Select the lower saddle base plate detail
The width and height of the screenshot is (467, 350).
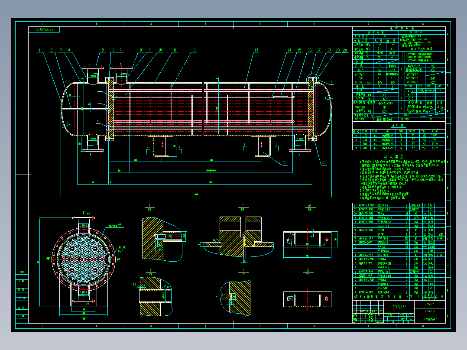308,299
